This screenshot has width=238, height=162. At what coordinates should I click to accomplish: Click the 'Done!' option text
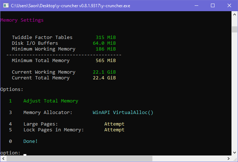pos(30,141)
